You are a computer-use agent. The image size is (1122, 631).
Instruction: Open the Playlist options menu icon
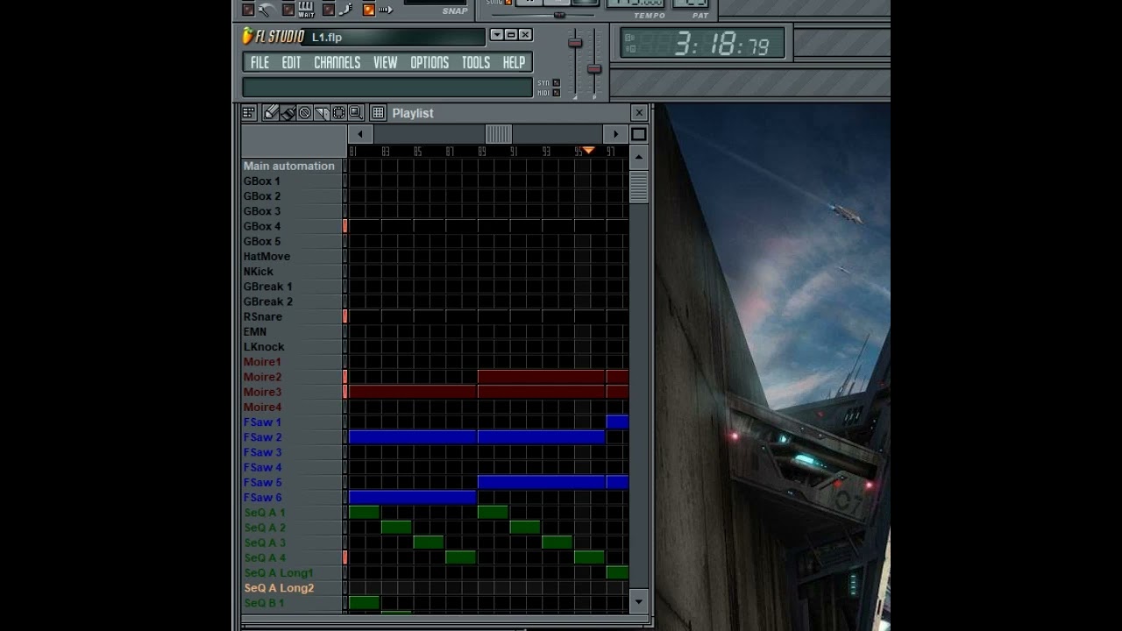click(x=249, y=113)
